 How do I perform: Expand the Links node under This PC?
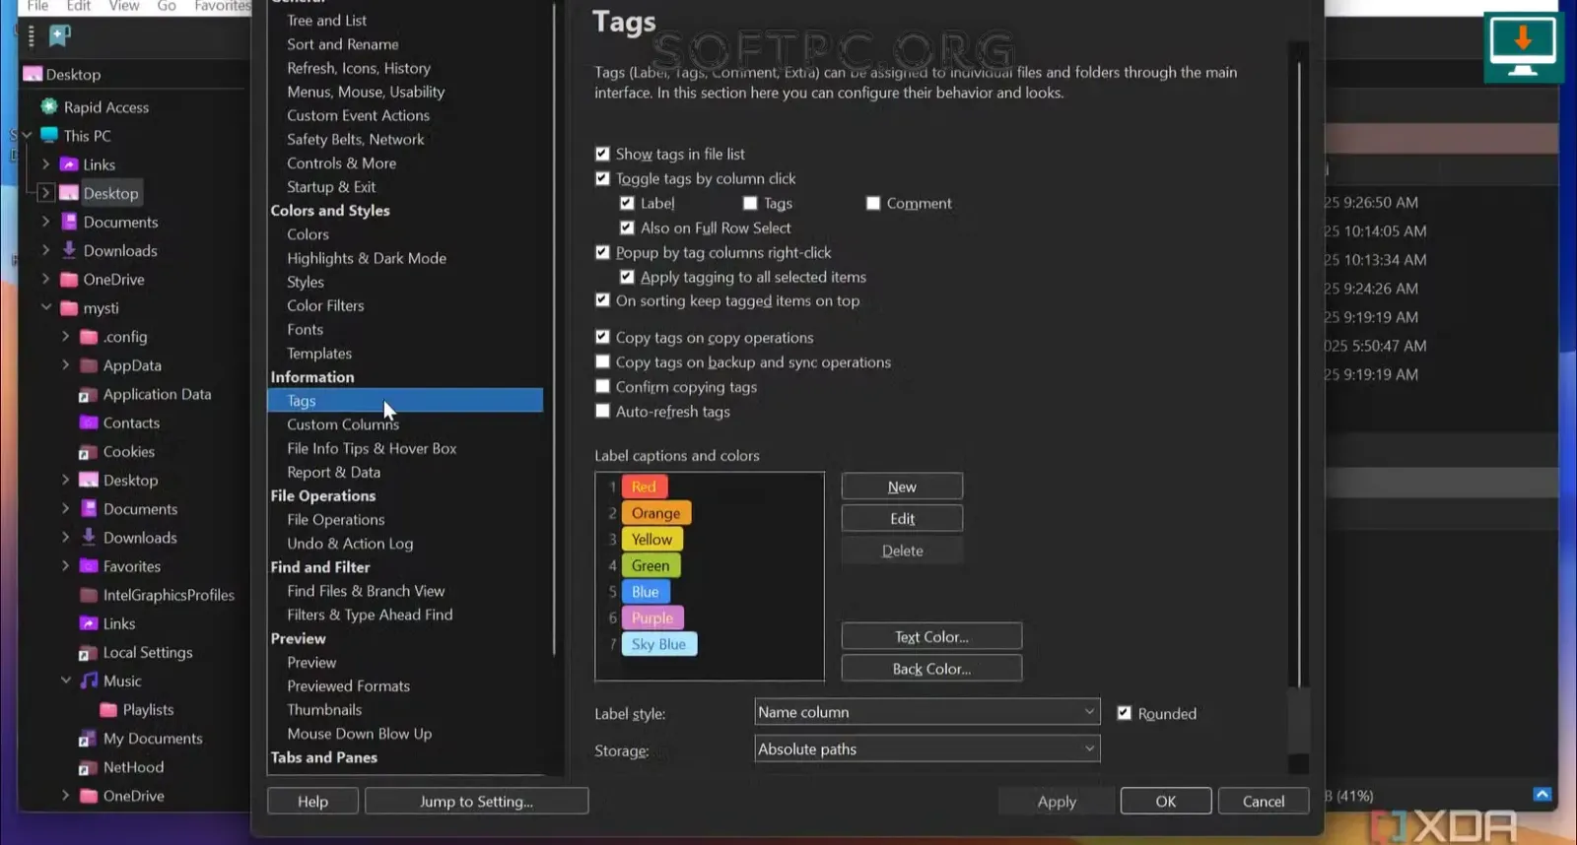[x=46, y=164]
